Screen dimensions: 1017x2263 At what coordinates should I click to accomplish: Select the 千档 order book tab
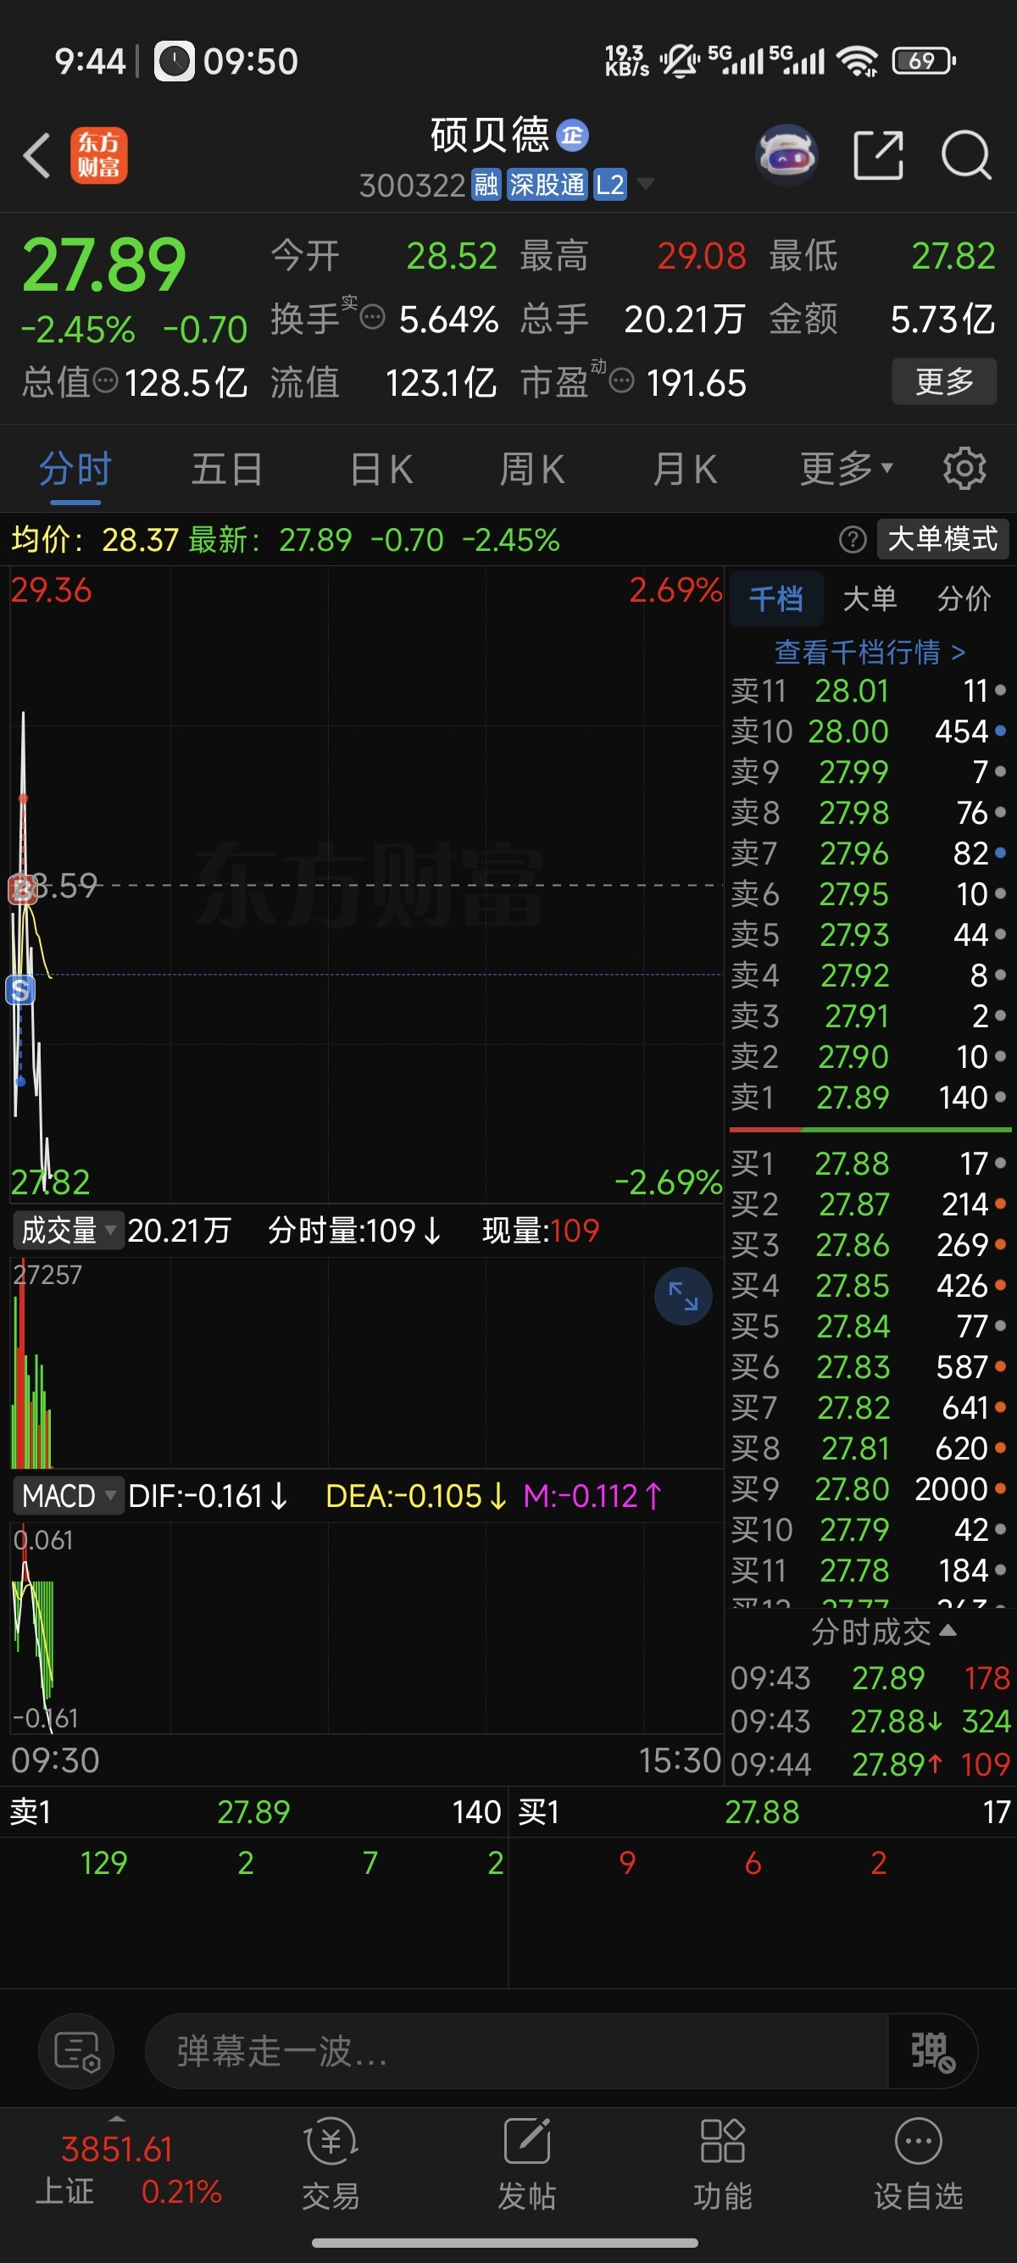click(776, 599)
